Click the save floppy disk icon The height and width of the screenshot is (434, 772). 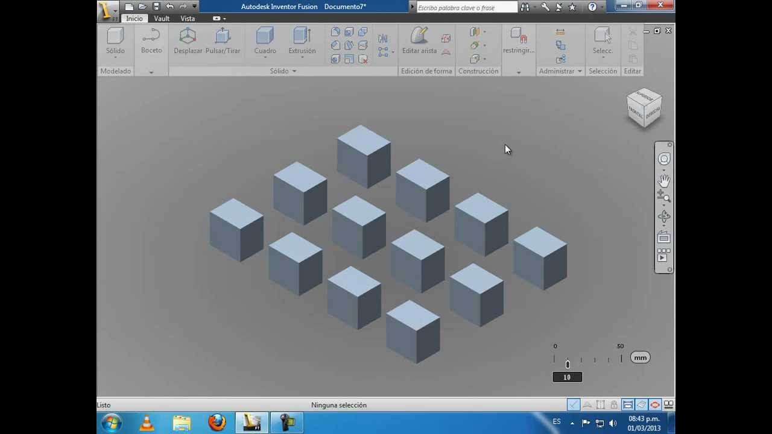[x=156, y=7]
